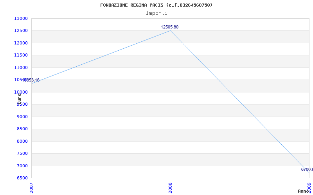Screen dimensions: 313x195
Task: Click the 7000 y-axis label
Action: click(22, 166)
